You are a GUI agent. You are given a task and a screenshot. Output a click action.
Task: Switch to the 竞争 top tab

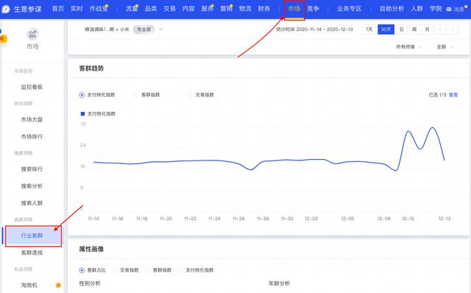tap(313, 9)
